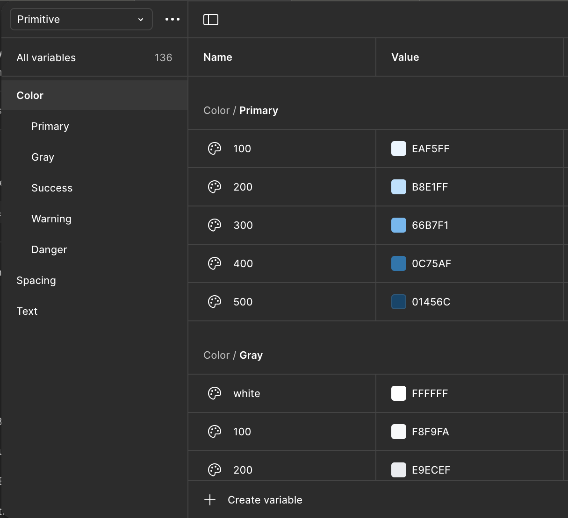Click hex value B8E1FF
The height and width of the screenshot is (518, 568).
pos(430,187)
